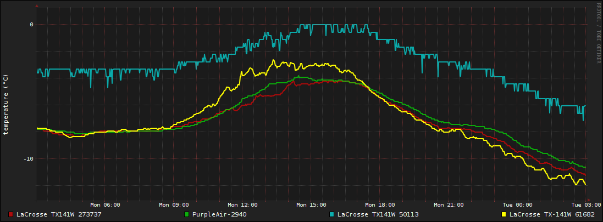Viewport: 603px width, 222px height.
Task: Click the Mon 15:00 time axis label
Action: click(x=312, y=205)
